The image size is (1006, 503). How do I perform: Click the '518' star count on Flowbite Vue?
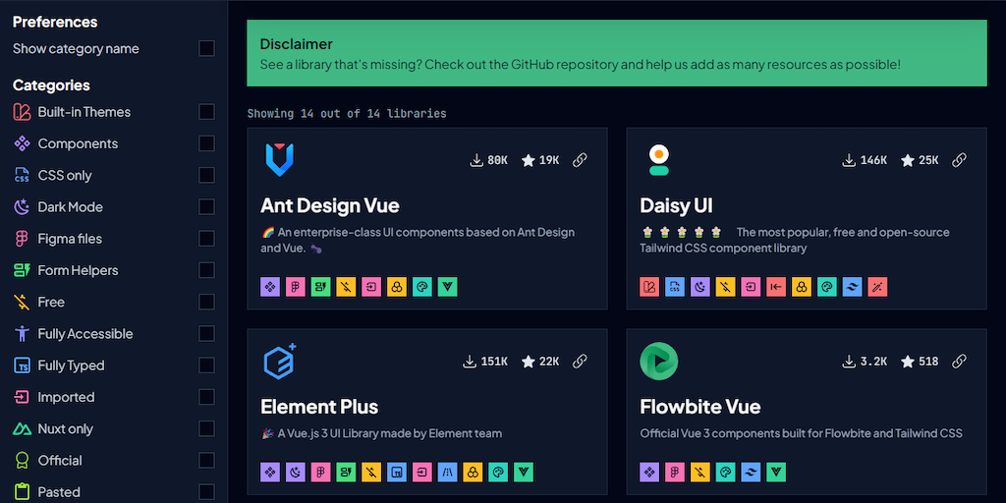click(x=928, y=362)
